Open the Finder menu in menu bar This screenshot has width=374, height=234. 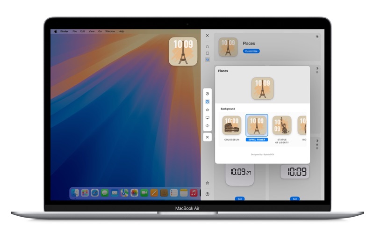coord(64,31)
